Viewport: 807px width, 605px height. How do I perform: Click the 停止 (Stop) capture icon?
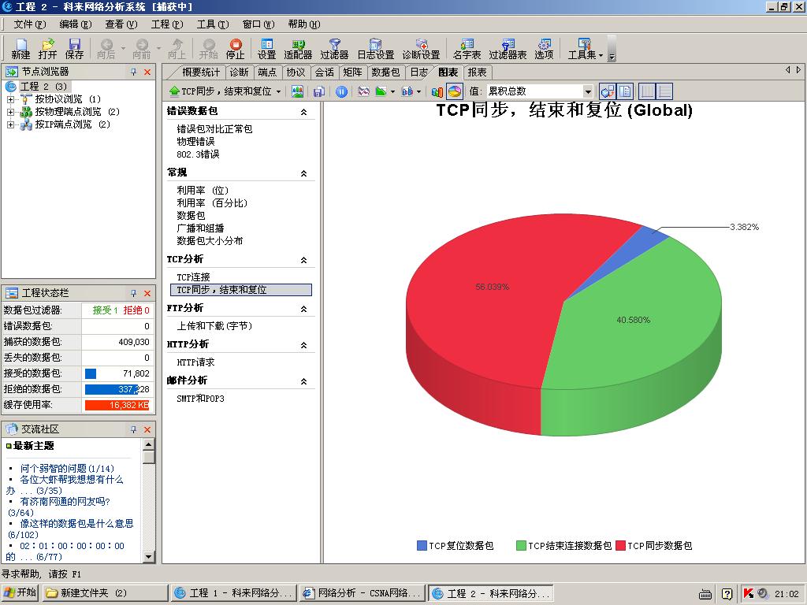(235, 49)
